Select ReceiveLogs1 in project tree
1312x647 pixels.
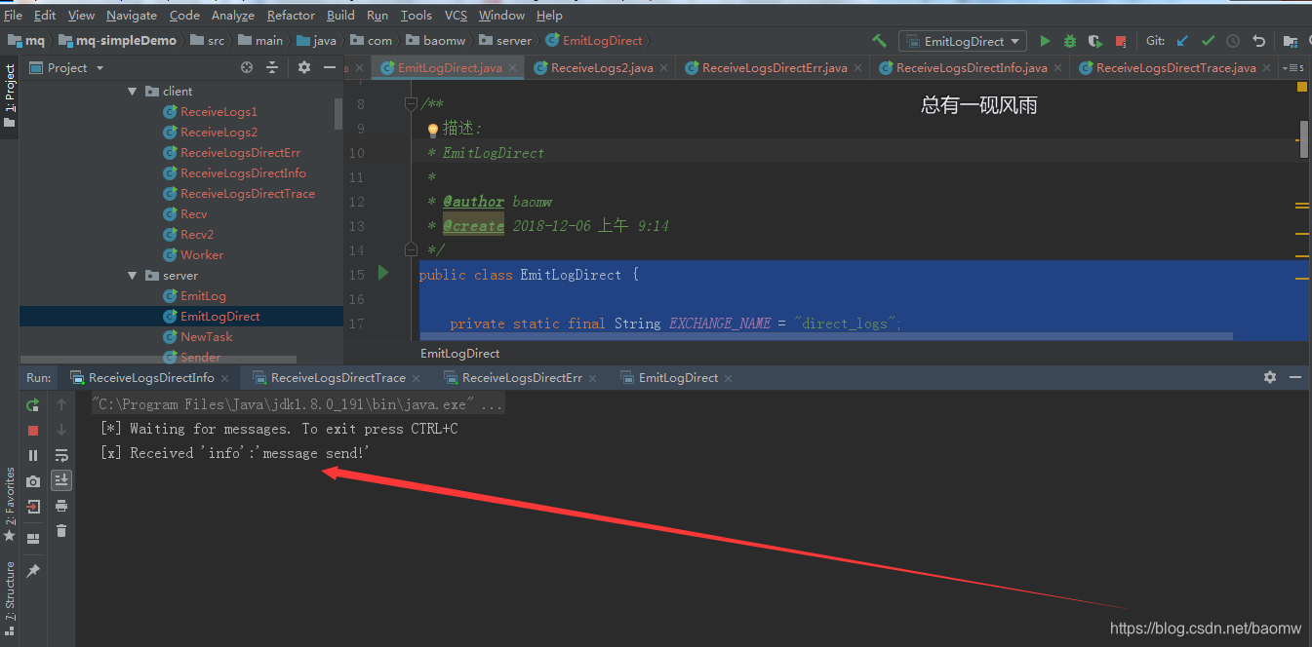coord(219,112)
